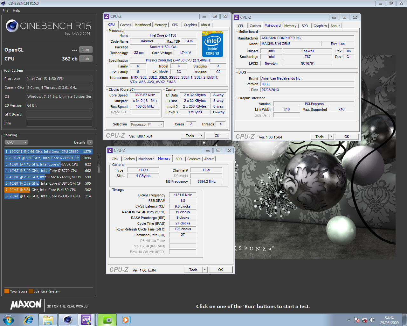The image size is (407, 326).
Task: Select Memory tab in the CPU-Z Mainboard window
Action: pyautogui.click(x=290, y=26)
